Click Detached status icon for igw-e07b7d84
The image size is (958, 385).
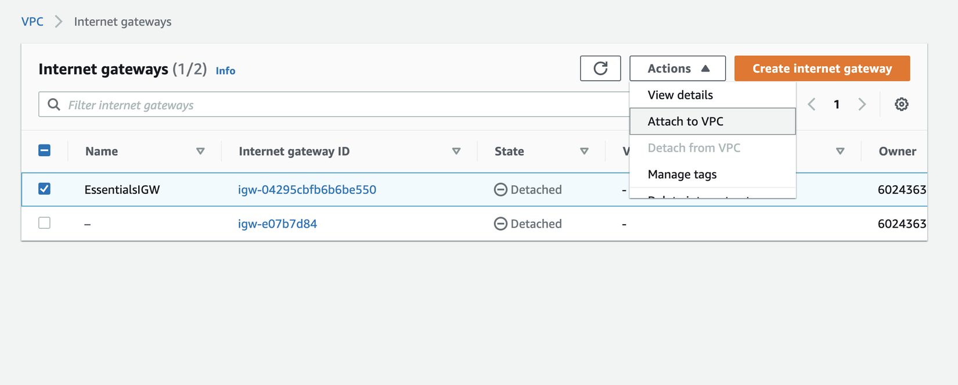pyautogui.click(x=500, y=224)
